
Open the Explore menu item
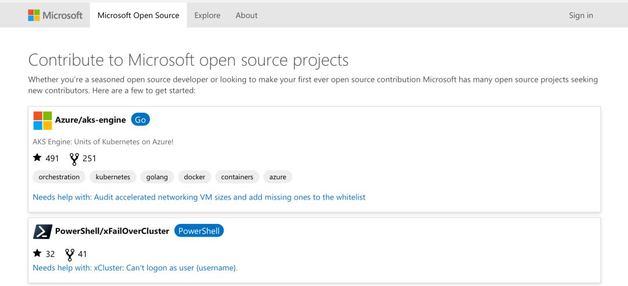pos(208,15)
